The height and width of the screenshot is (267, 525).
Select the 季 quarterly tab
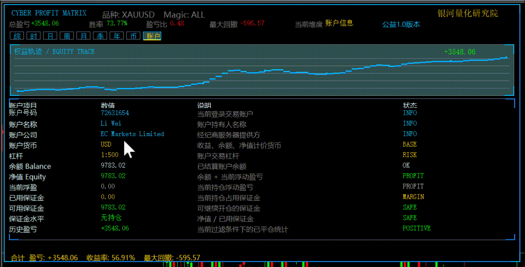point(100,36)
